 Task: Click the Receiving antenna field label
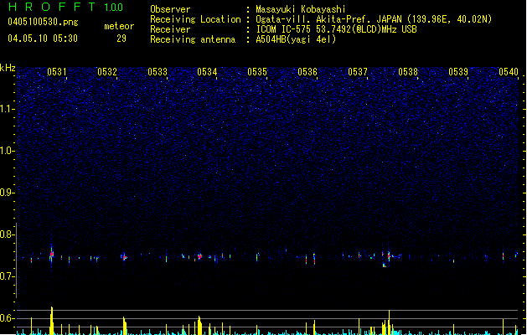pos(193,39)
